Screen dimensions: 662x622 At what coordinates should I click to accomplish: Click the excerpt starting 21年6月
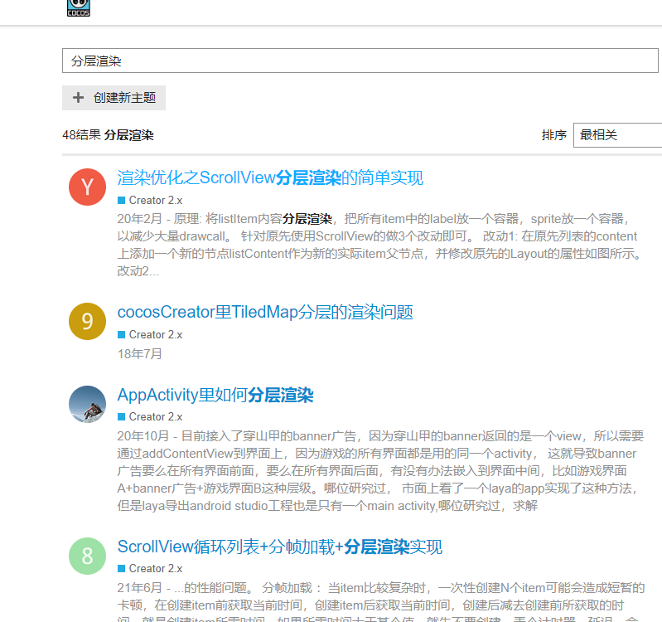tap(381, 601)
